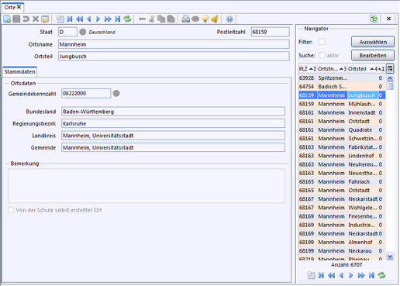The height and width of the screenshot is (286, 400).
Task: Toggle the Filter checkbox in Navigator
Action: pyautogui.click(x=322, y=42)
